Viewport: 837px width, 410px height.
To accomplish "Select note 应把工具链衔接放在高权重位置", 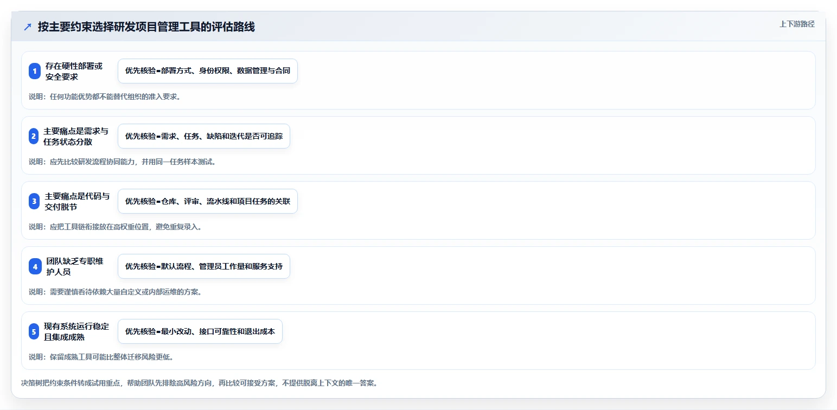I will tap(100, 227).
